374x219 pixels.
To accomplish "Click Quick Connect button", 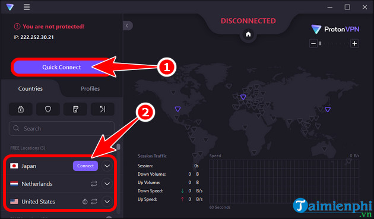I will pos(62,67).
